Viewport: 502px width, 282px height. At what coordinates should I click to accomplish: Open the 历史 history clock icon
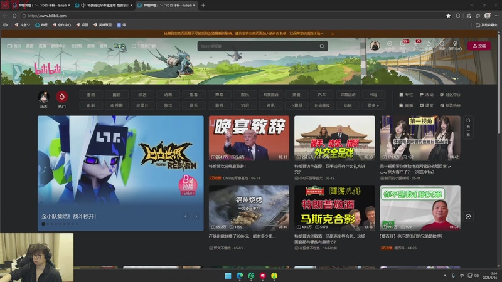[x=442, y=44]
